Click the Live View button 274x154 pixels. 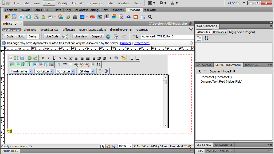pyautogui.click(x=81, y=36)
